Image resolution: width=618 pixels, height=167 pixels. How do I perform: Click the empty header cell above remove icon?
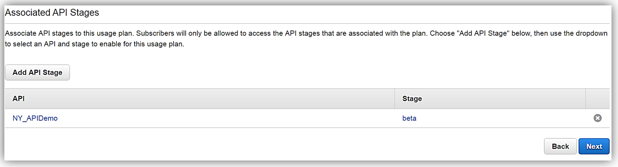[x=597, y=99]
